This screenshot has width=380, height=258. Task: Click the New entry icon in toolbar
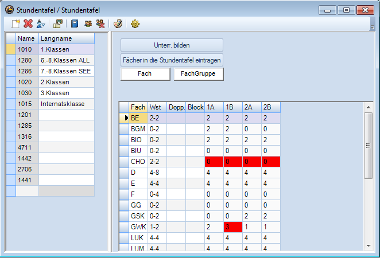point(15,24)
